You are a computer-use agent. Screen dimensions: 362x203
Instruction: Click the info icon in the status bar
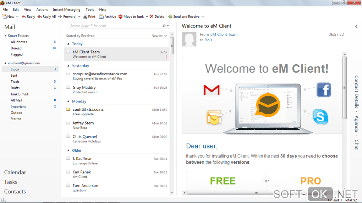[4, 200]
